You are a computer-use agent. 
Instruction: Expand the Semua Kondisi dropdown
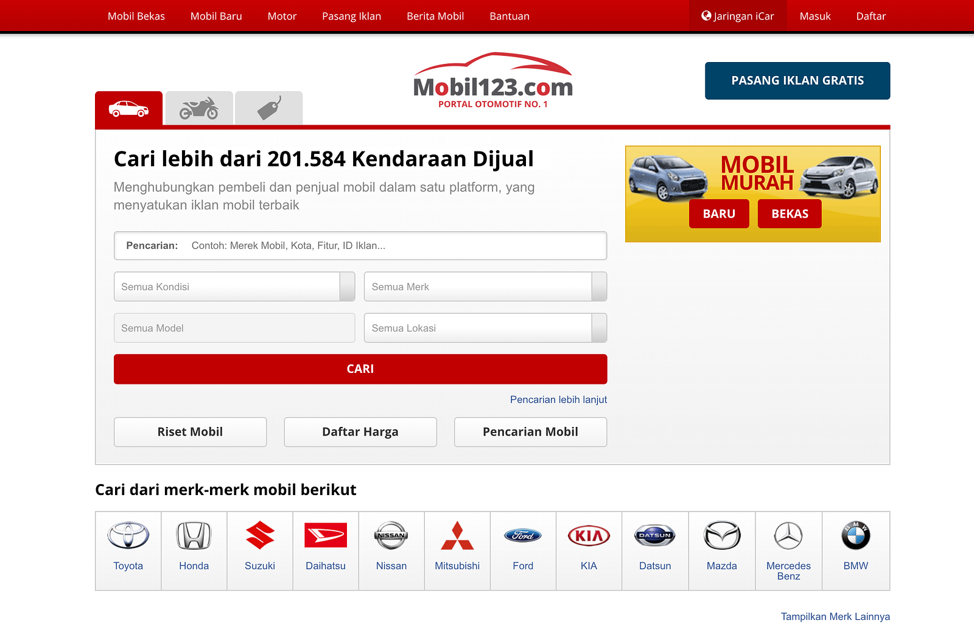click(x=234, y=286)
